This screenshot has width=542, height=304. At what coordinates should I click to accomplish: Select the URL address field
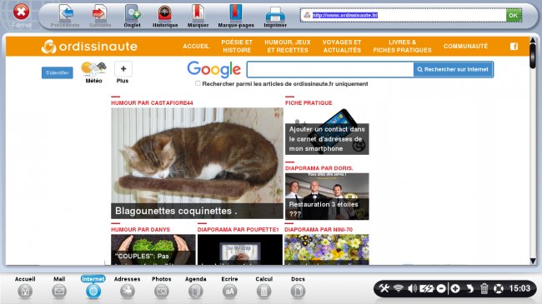[x=403, y=15]
